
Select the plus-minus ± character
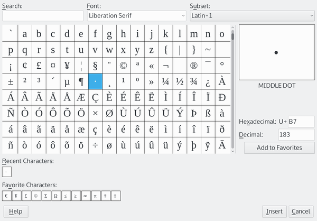pos(11,81)
